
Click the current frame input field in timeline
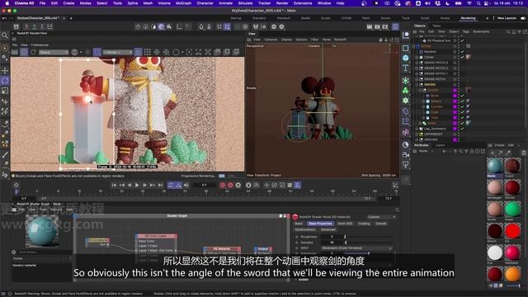pos(204,185)
